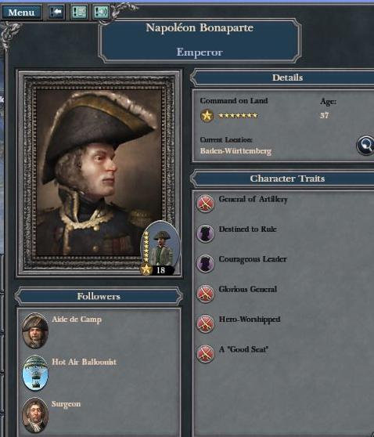Open the events list icon
The height and width of the screenshot is (437, 374).
click(x=79, y=13)
